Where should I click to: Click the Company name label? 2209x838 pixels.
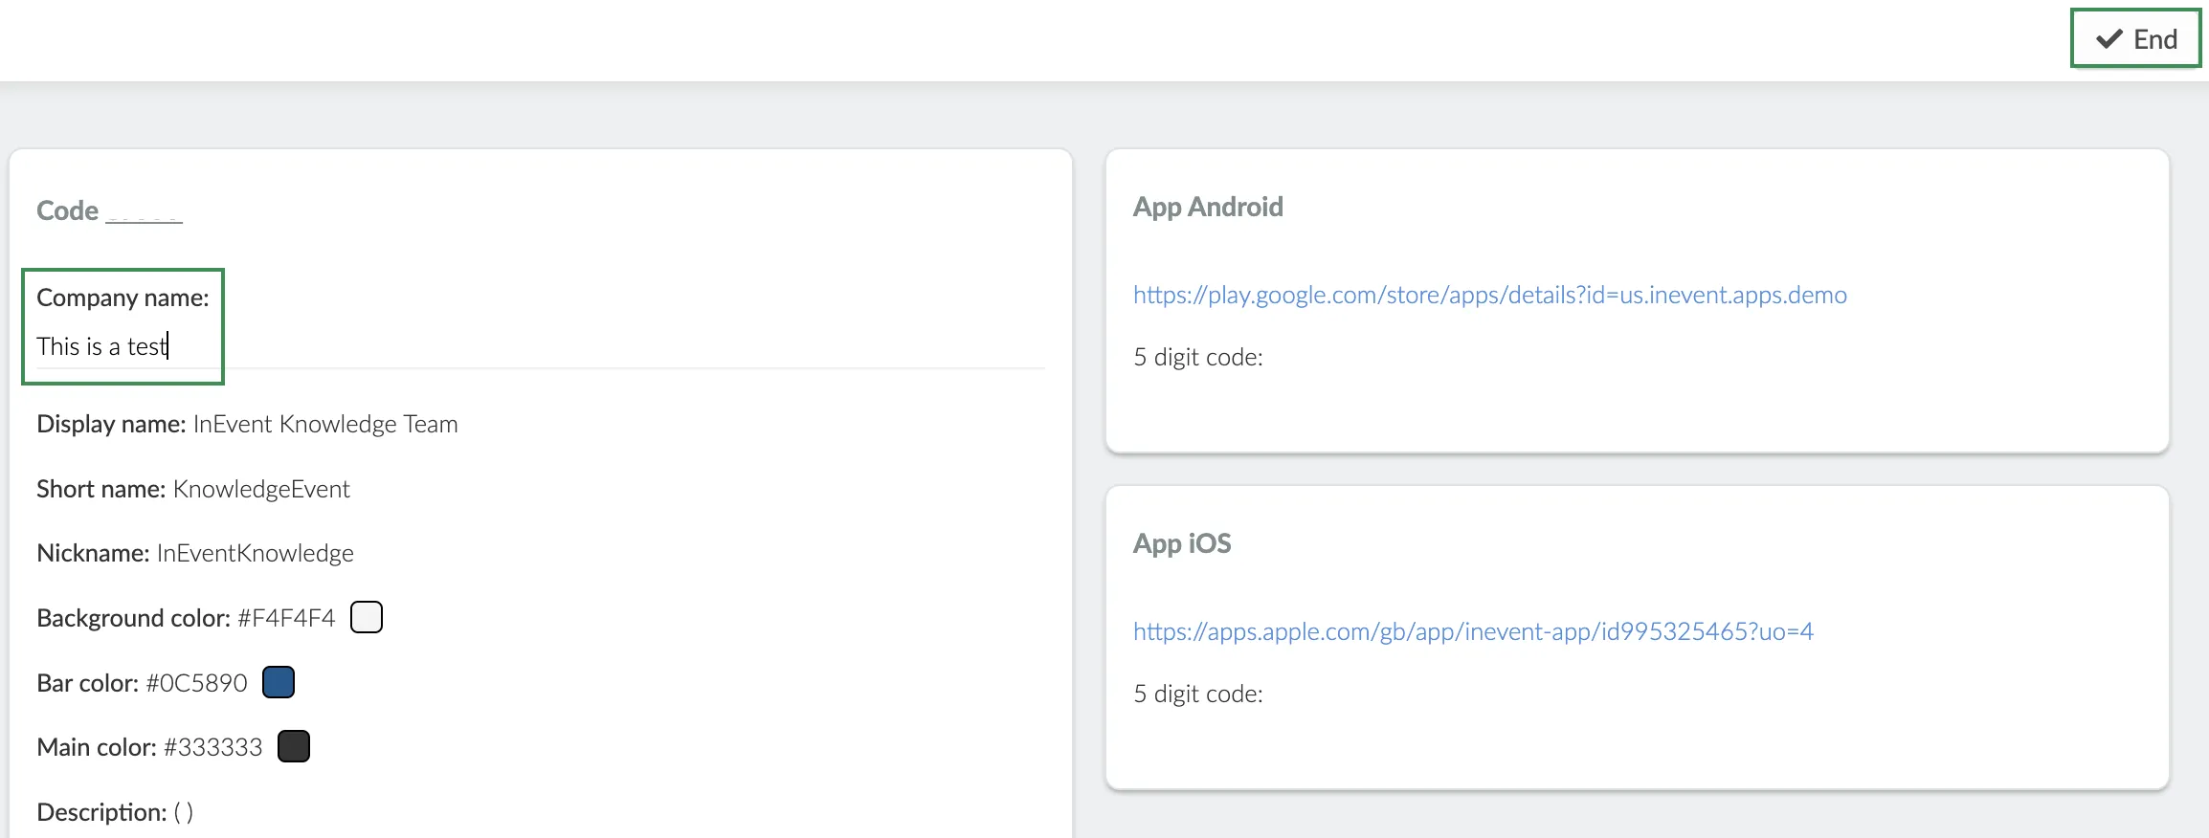tap(123, 298)
